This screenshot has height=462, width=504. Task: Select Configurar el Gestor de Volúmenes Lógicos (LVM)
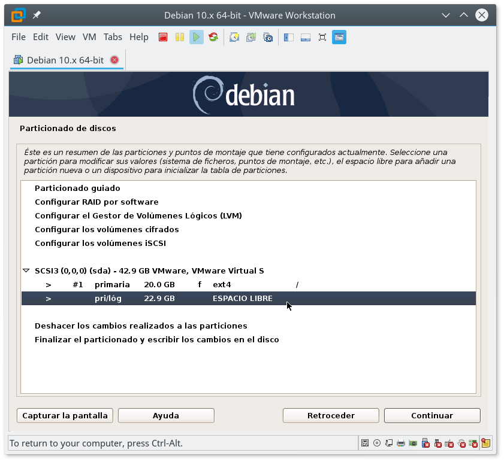coord(249,216)
